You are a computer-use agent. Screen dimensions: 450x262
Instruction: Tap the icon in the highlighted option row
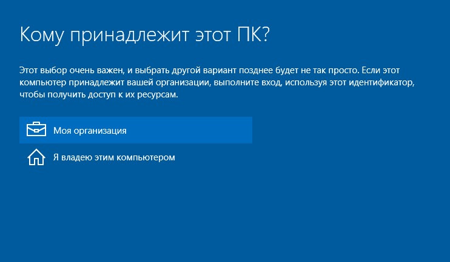pos(36,130)
